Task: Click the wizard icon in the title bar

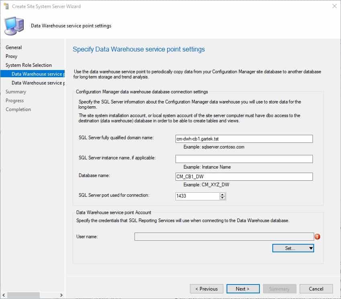Action: click(x=6, y=6)
